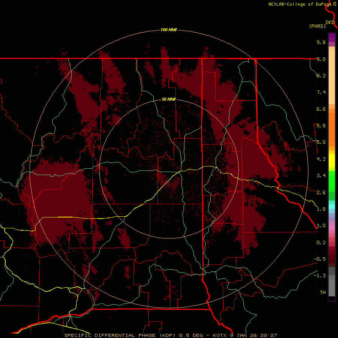338x338 pixels.
Task: Select the 0.2 scale value
Action: (x=321, y=243)
